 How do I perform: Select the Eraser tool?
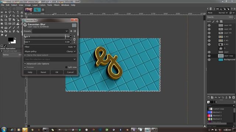[x=18, y=27]
